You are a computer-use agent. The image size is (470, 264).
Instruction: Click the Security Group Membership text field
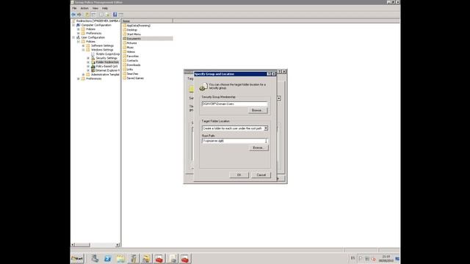pos(234,104)
